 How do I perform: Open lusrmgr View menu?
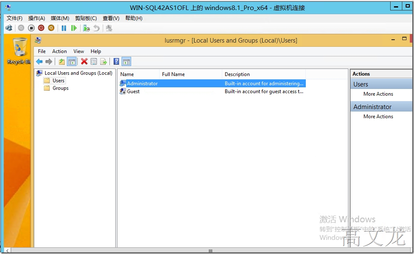coord(79,51)
